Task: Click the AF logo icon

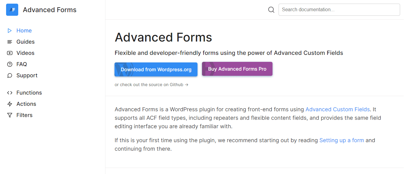Action: pos(12,10)
